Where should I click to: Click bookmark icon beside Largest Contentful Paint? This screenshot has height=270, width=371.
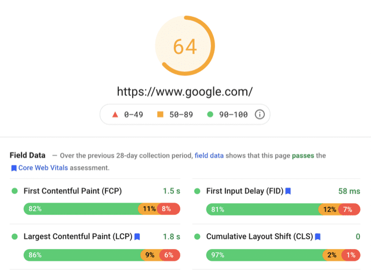coord(137,237)
